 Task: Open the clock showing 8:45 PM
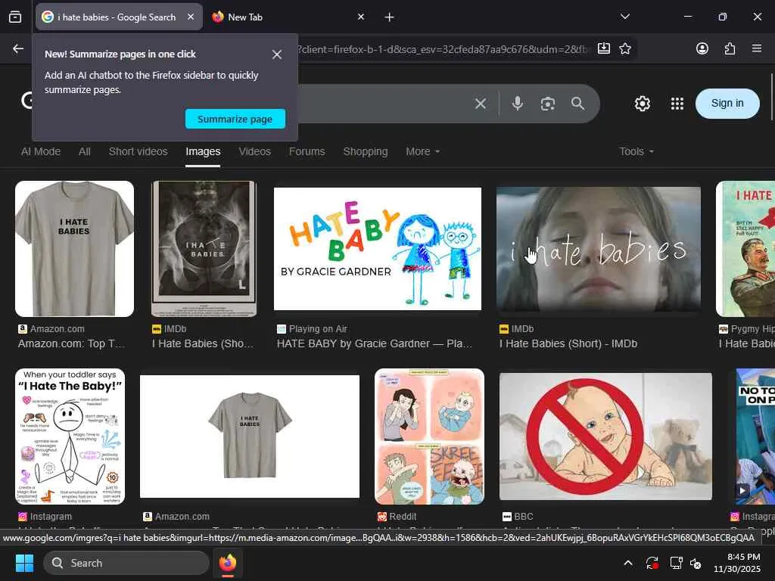(737, 563)
